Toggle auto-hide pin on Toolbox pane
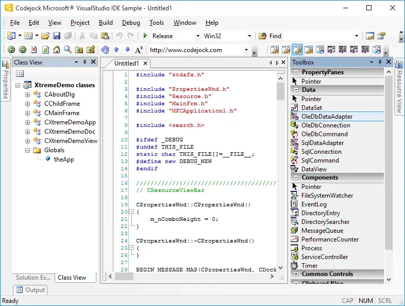The width and height of the screenshot is (405, 306). tap(380, 62)
